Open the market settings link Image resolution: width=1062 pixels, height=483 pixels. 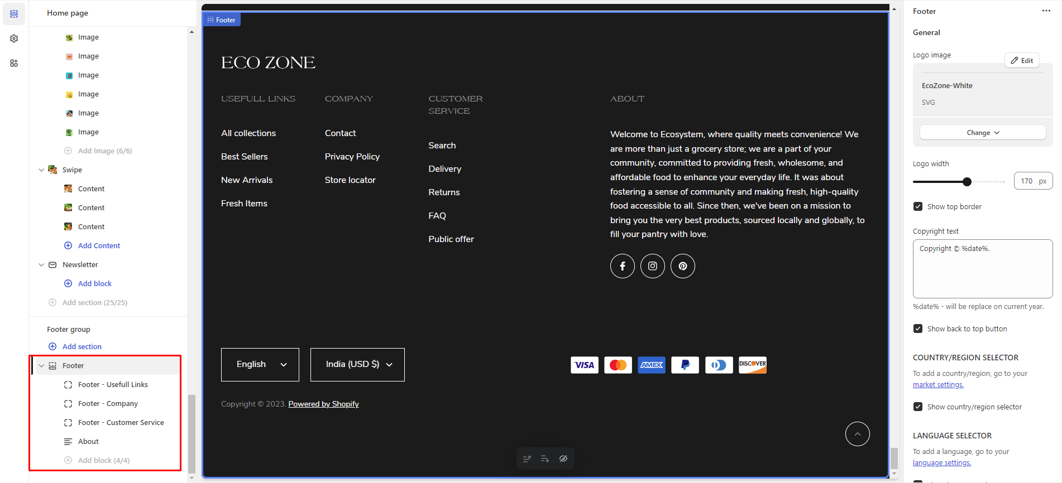[x=938, y=385]
